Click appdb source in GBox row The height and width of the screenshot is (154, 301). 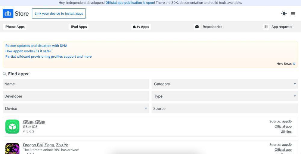point(287,122)
